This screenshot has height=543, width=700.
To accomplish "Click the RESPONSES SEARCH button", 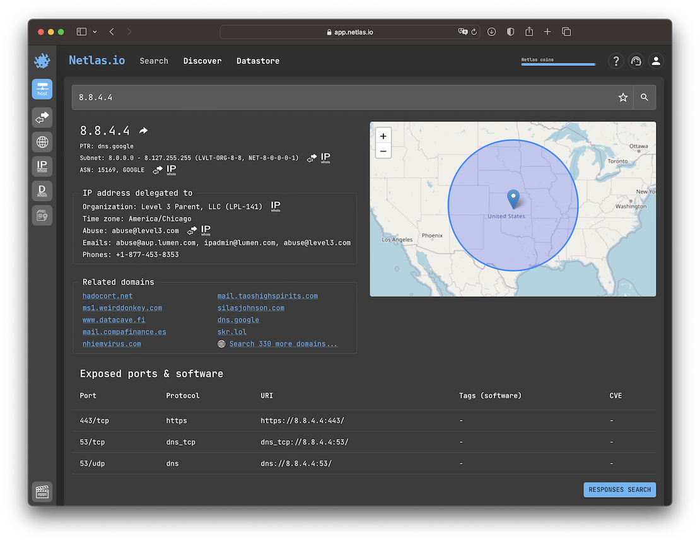I will 619,489.
